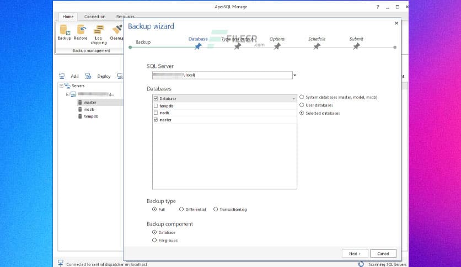The height and width of the screenshot is (267, 461).
Task: Click the Type and output step pin
Action: point(238,46)
